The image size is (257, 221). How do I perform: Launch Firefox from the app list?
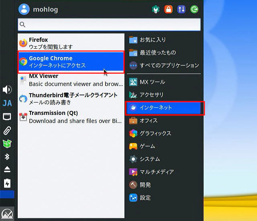click(x=71, y=43)
